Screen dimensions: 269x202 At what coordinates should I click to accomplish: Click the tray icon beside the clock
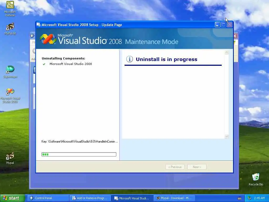250,198
